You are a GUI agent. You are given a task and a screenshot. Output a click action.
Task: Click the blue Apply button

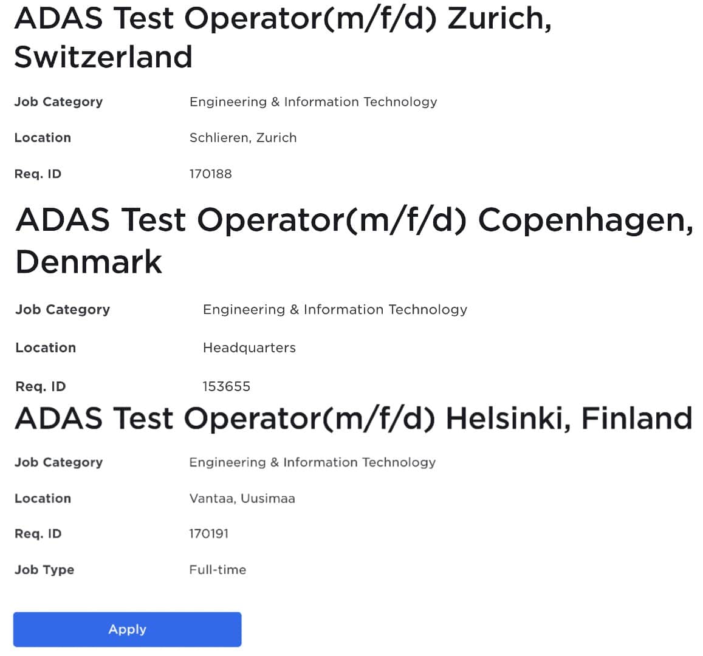point(127,629)
